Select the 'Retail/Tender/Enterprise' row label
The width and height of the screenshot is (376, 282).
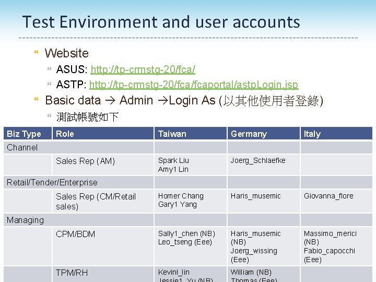click(x=52, y=182)
